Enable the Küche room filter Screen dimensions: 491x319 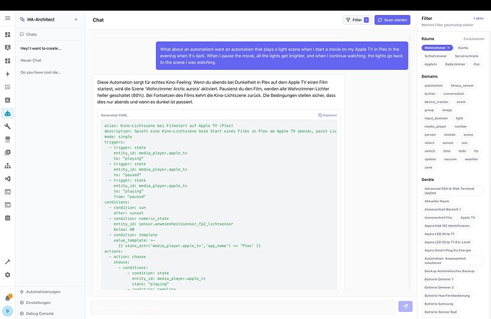[463, 47]
